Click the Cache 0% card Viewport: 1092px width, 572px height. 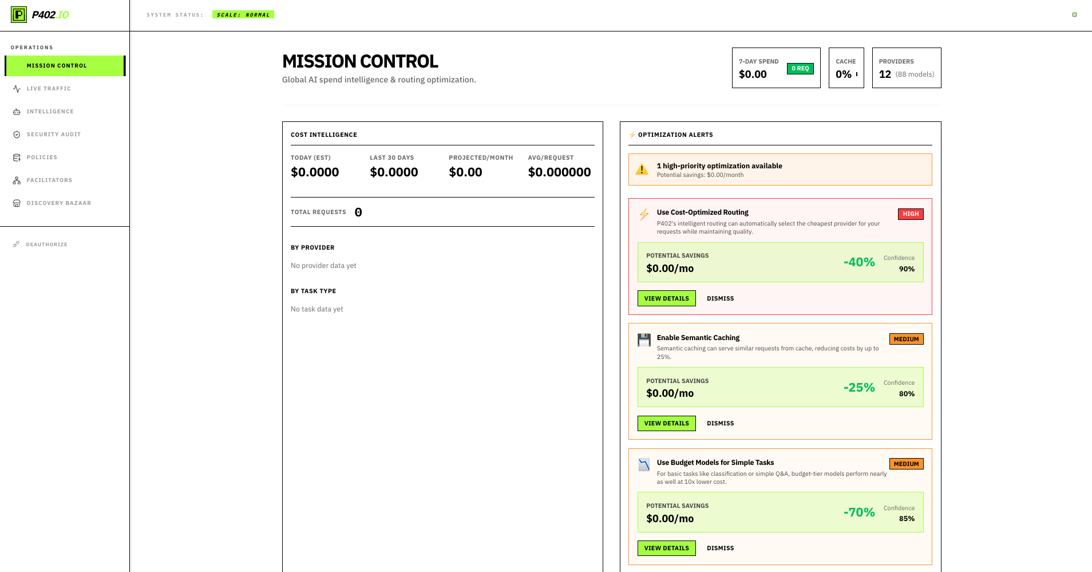coord(846,68)
